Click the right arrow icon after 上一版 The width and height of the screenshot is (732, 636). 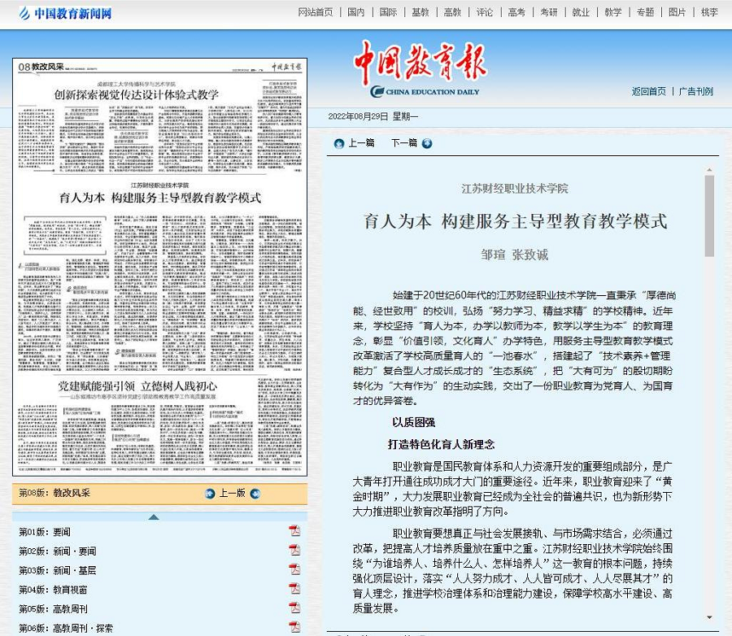[x=255, y=494]
